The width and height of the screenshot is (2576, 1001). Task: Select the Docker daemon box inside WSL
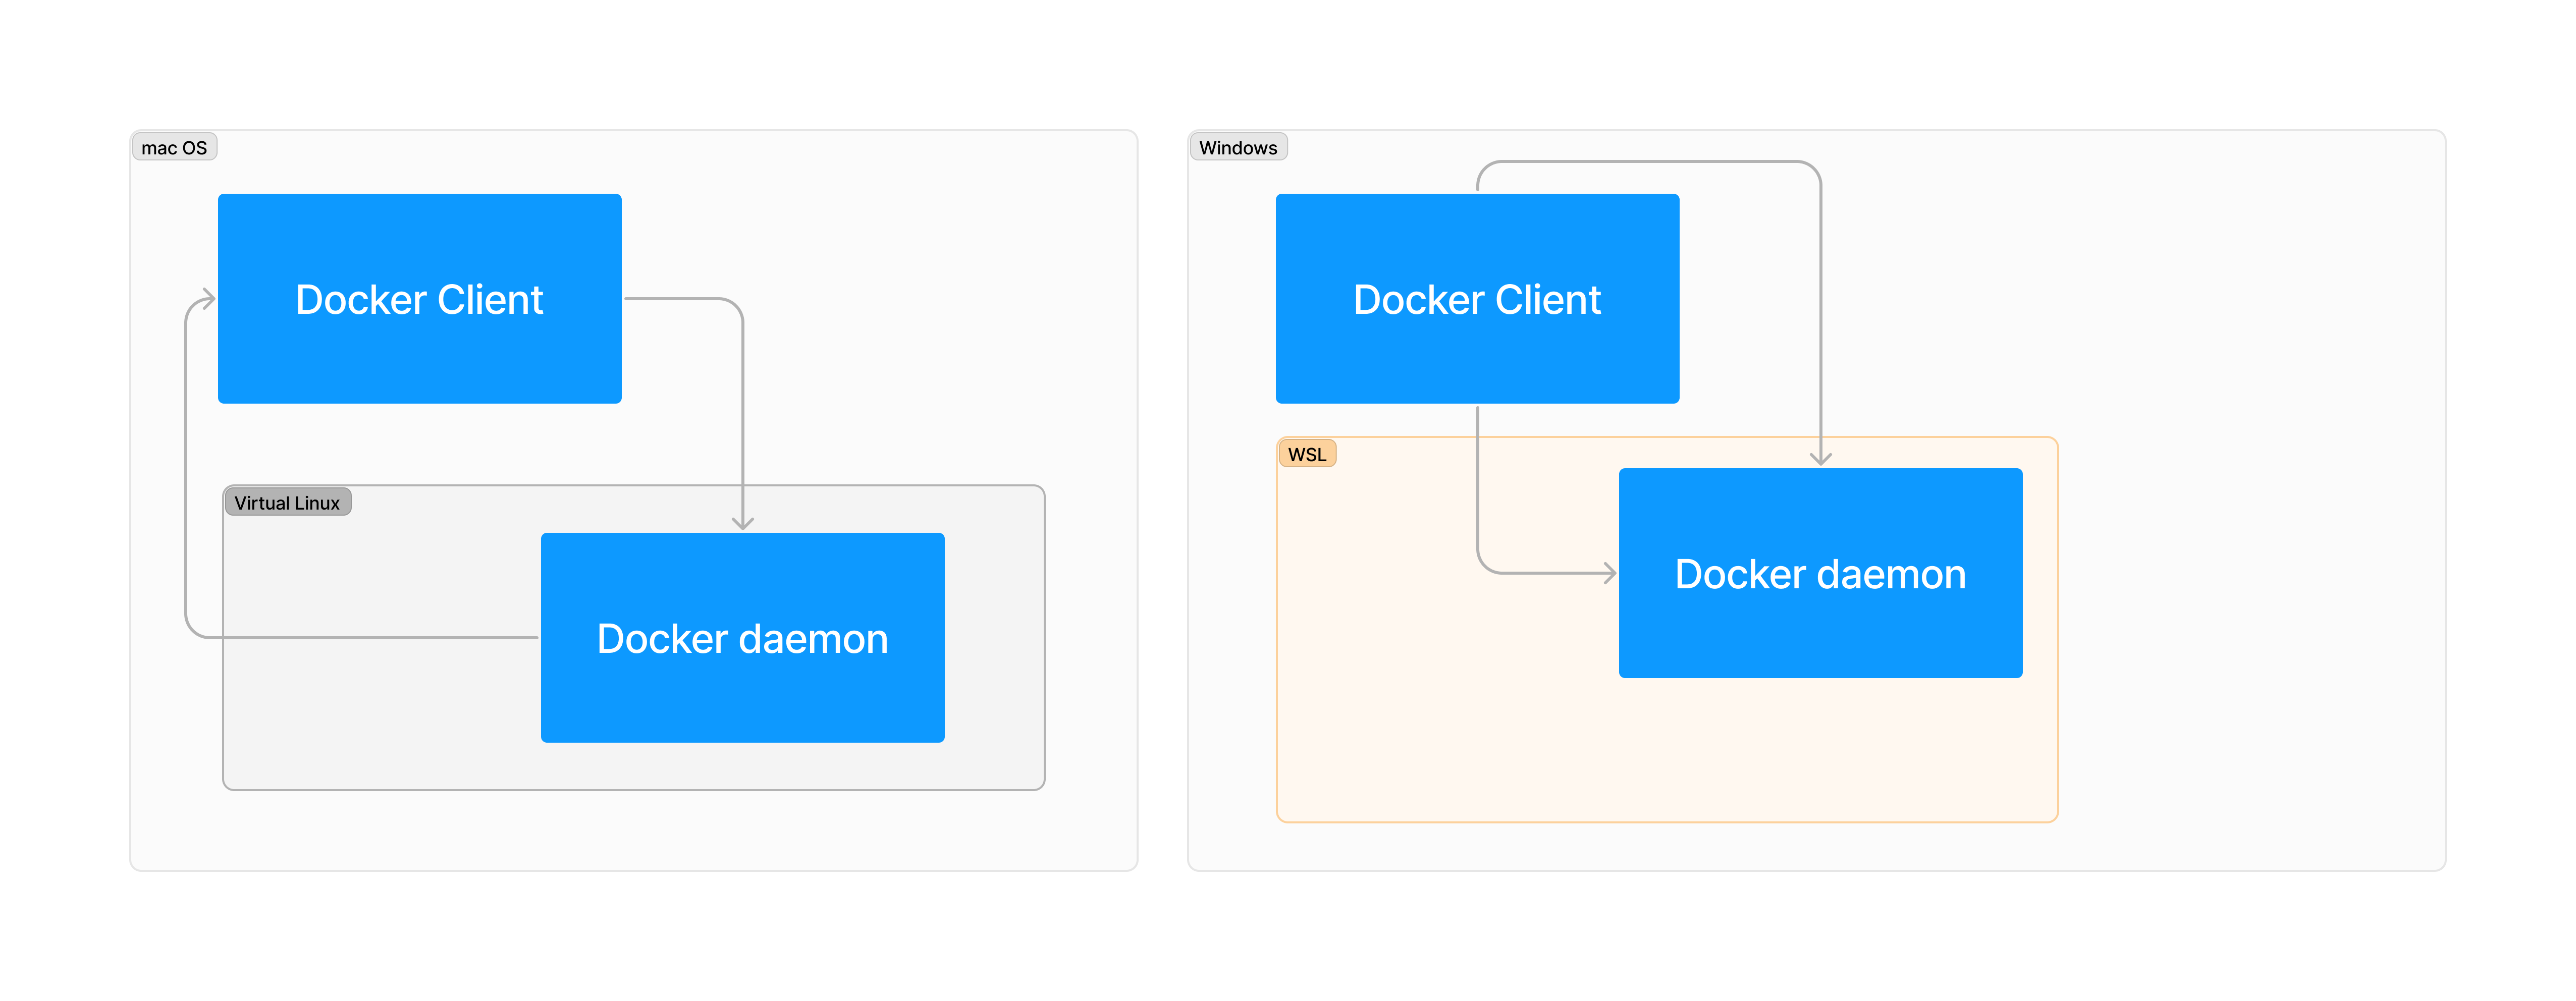(1820, 573)
